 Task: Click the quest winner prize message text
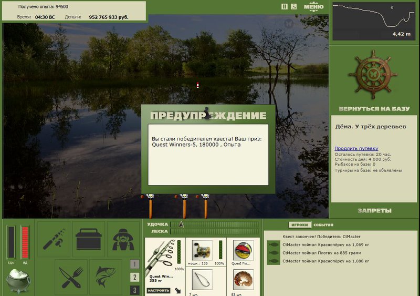206,142
